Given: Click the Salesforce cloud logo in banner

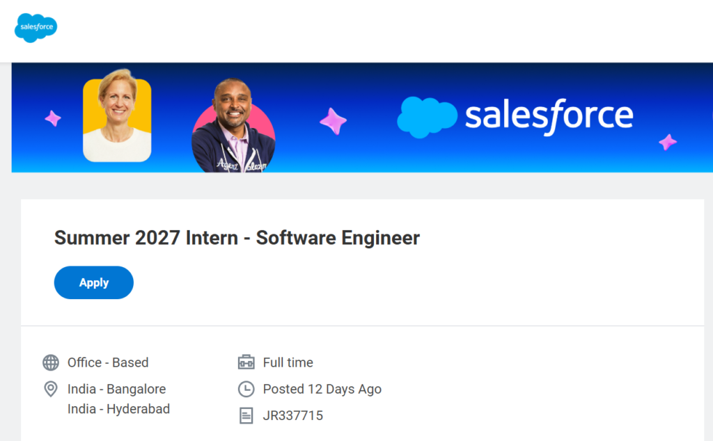Looking at the screenshot, I should [427, 117].
